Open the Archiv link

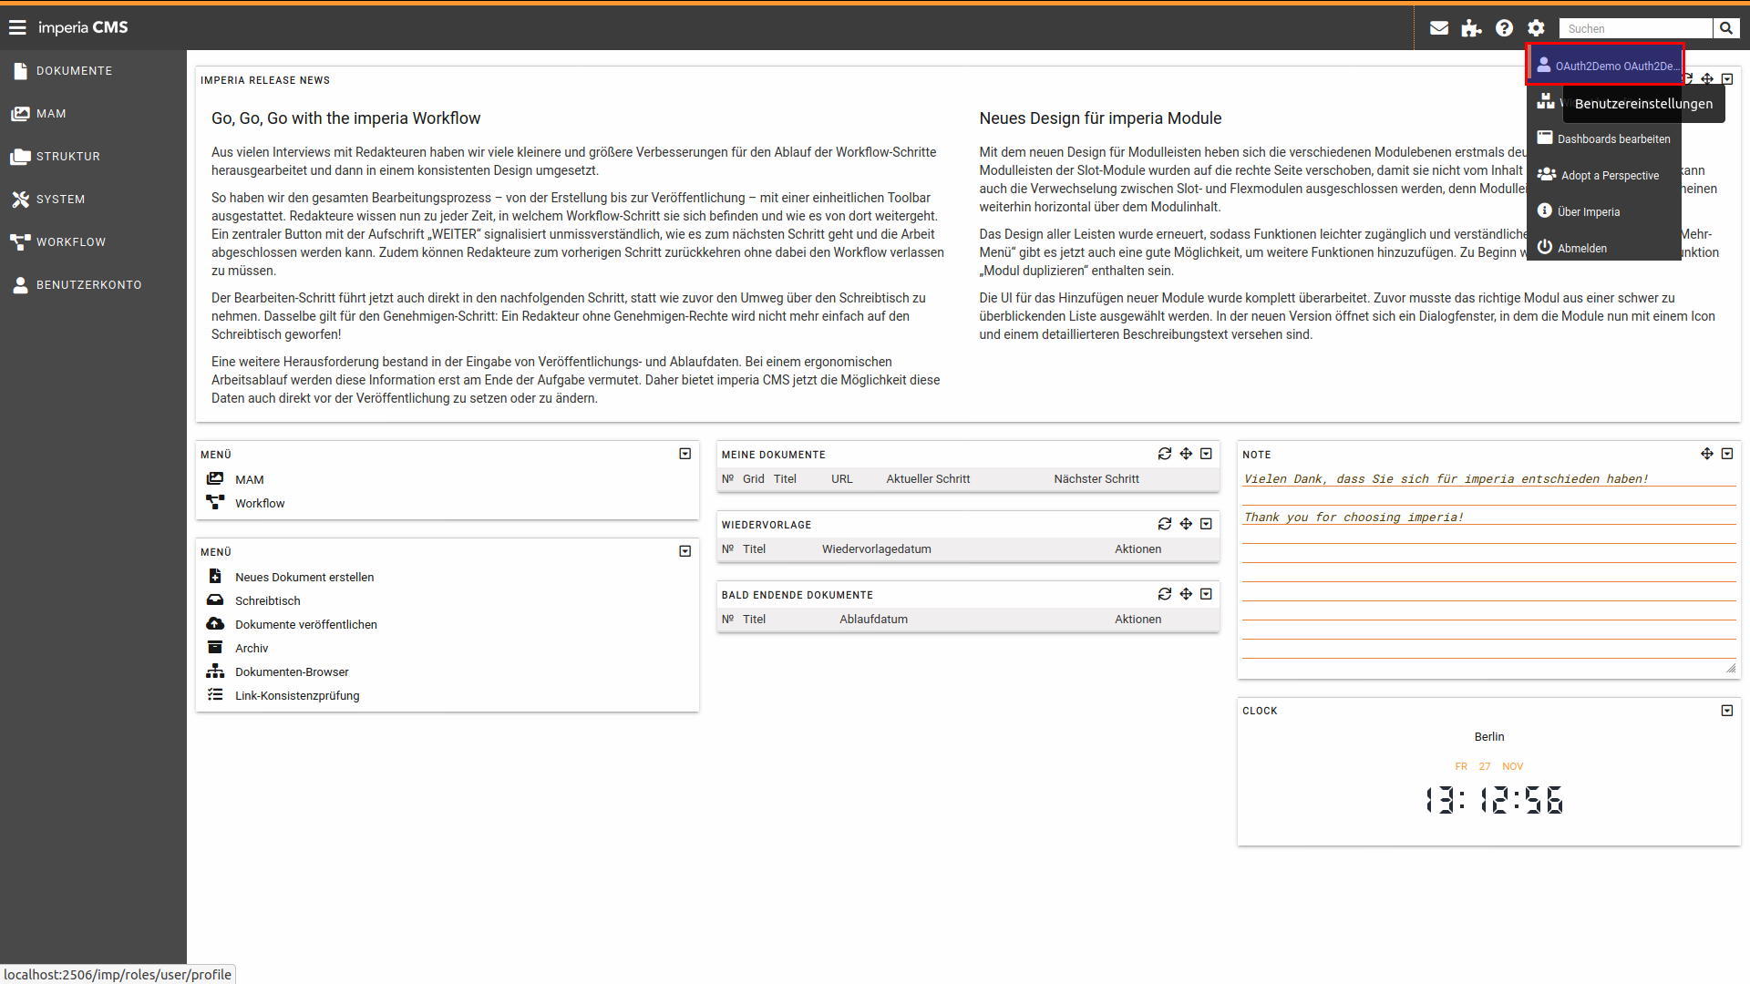pyautogui.click(x=252, y=649)
